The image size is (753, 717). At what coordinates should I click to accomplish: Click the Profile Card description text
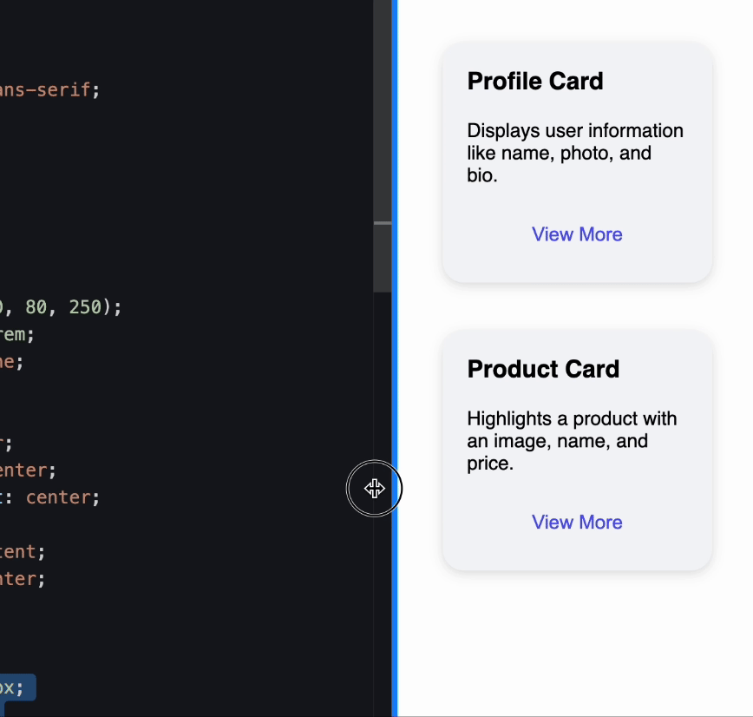pos(575,152)
